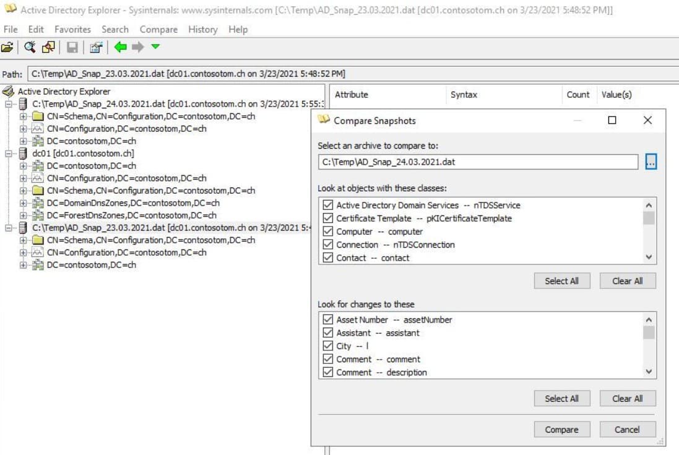Click the Properties toolbar icon
Screen dimensions: 679x455
[x=96, y=47]
